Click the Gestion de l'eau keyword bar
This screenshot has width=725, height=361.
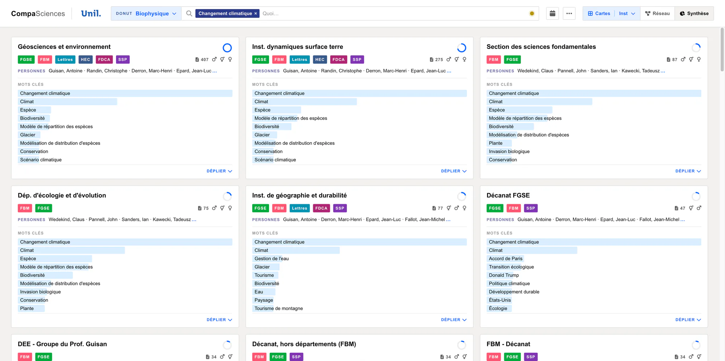[272, 259]
